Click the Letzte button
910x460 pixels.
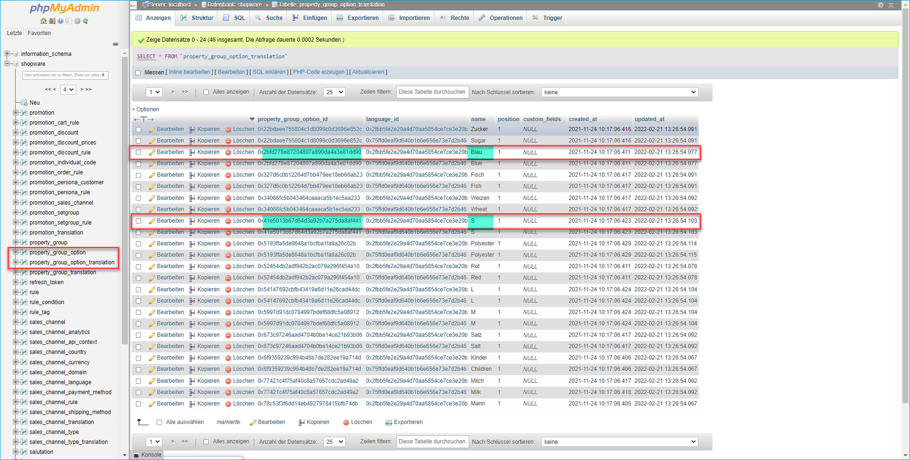click(x=14, y=33)
